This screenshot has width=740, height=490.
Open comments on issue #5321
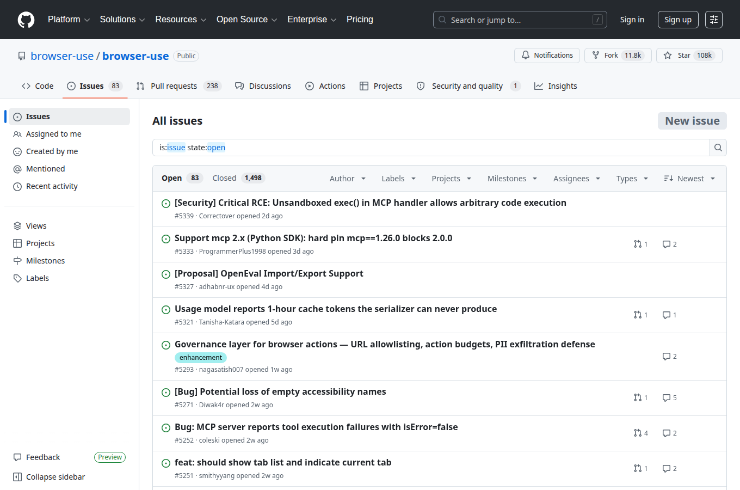pyautogui.click(x=670, y=315)
